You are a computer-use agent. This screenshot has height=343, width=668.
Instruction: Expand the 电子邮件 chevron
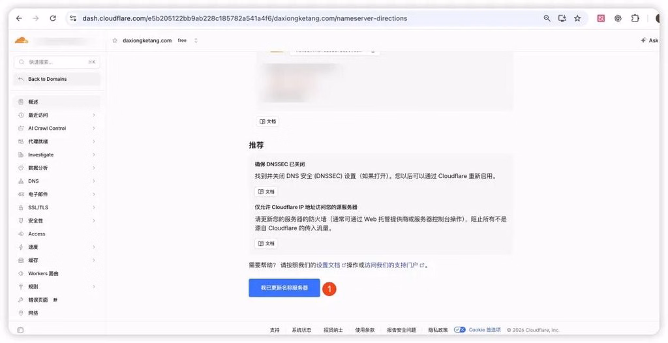click(94, 194)
